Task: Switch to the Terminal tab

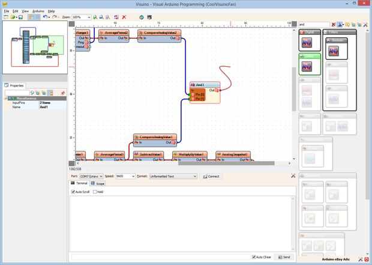Action: tap(79, 183)
